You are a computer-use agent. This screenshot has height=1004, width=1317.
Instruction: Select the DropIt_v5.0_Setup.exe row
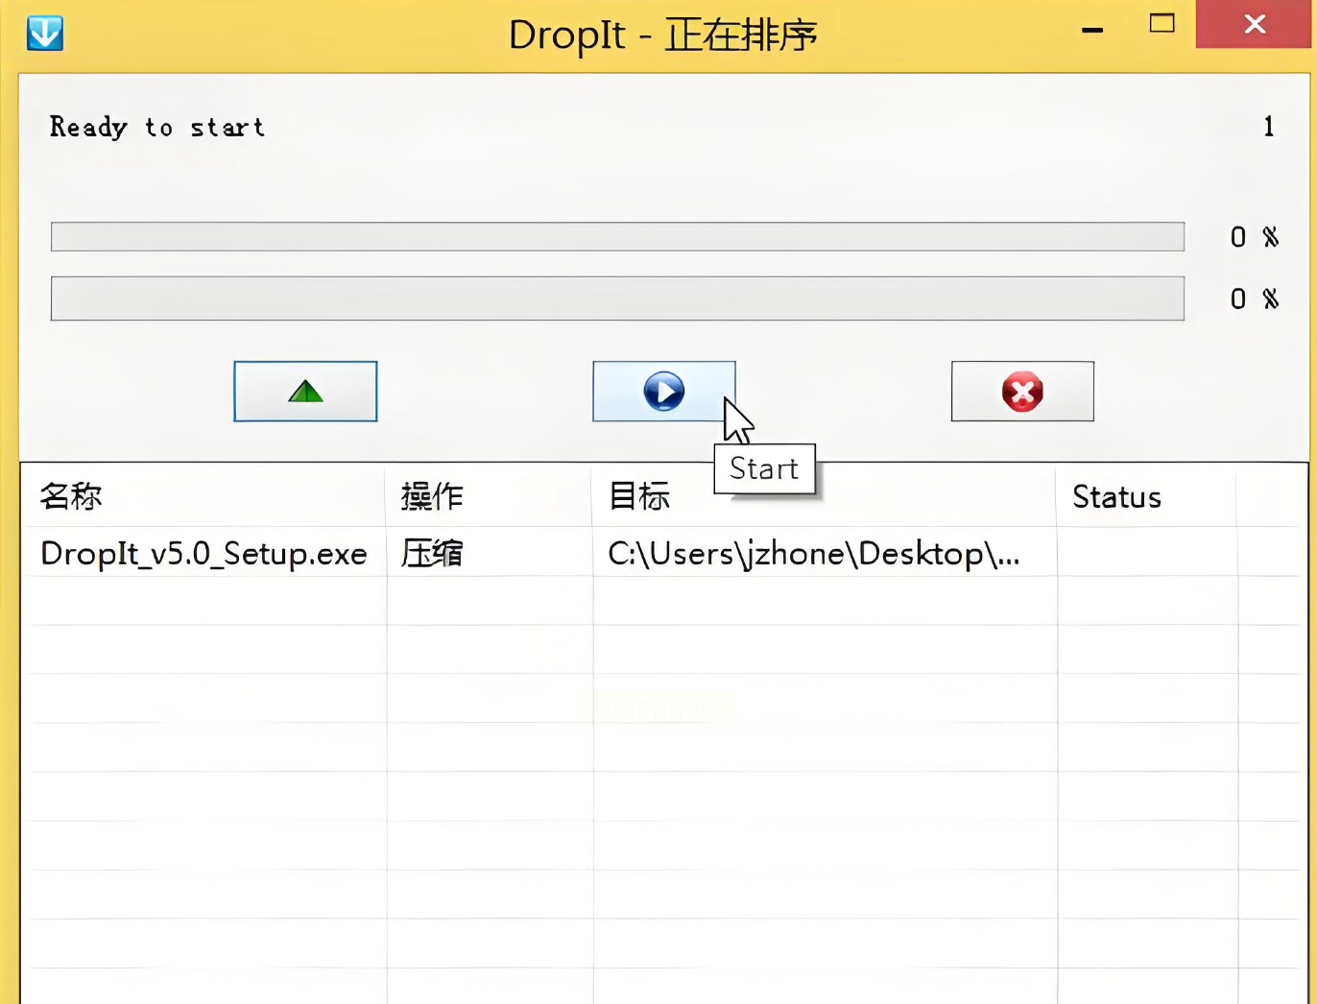coord(664,553)
